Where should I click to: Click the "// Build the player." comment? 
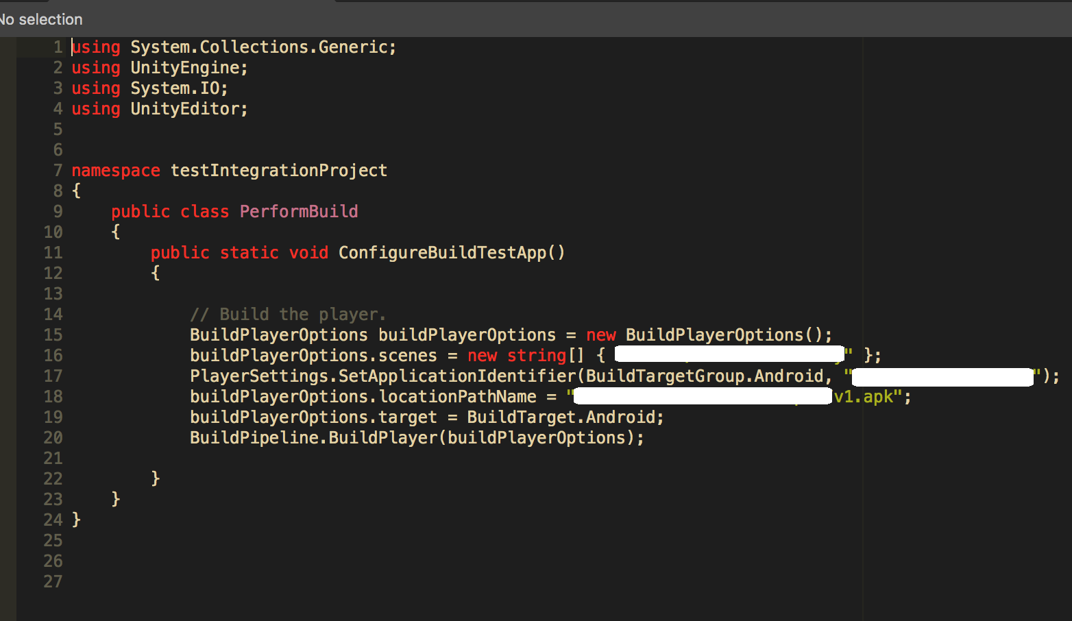(x=288, y=315)
